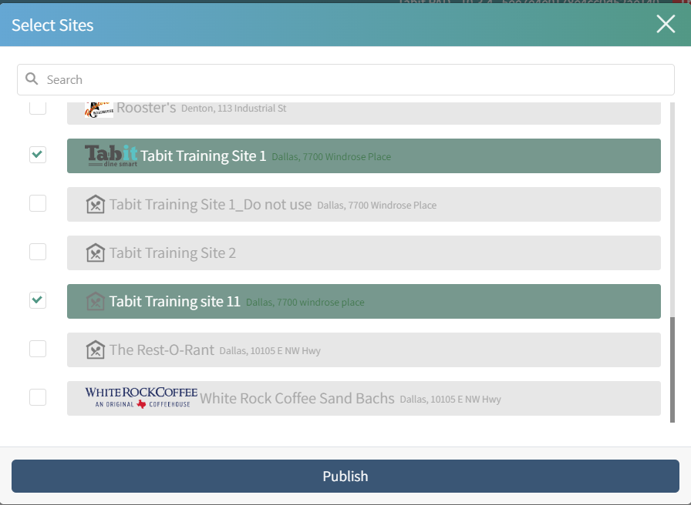
Task: Click restaurant icon of Tabit Training Site 1_Do not use
Action: click(x=95, y=205)
